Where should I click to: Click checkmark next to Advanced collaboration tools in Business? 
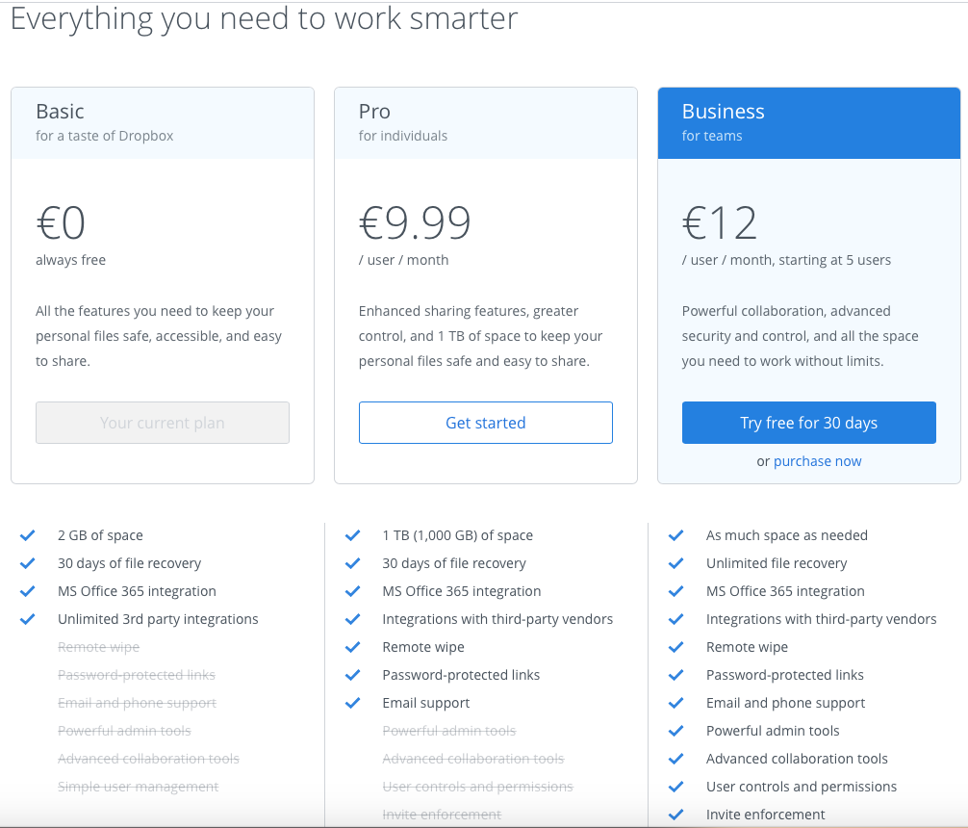click(676, 759)
